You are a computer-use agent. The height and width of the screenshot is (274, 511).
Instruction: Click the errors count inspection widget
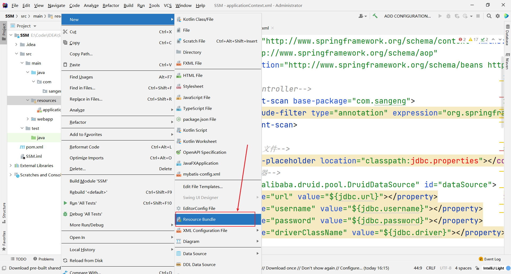[x=463, y=39]
